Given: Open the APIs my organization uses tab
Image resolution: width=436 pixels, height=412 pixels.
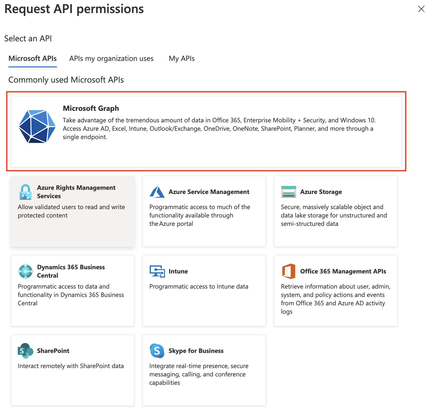Looking at the screenshot, I should 111,58.
